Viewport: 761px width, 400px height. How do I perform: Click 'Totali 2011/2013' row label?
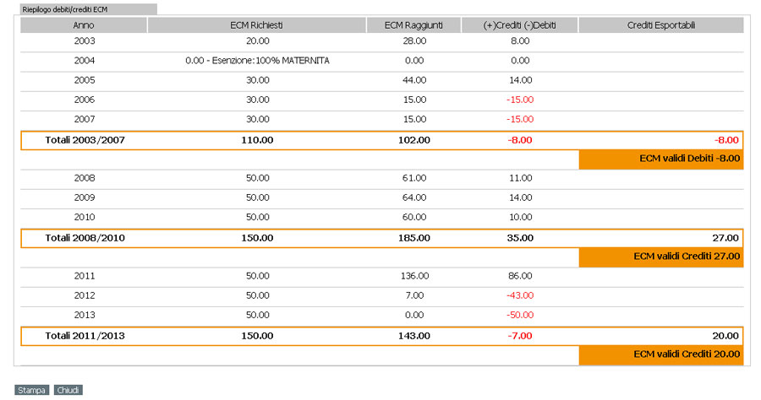[85, 336]
